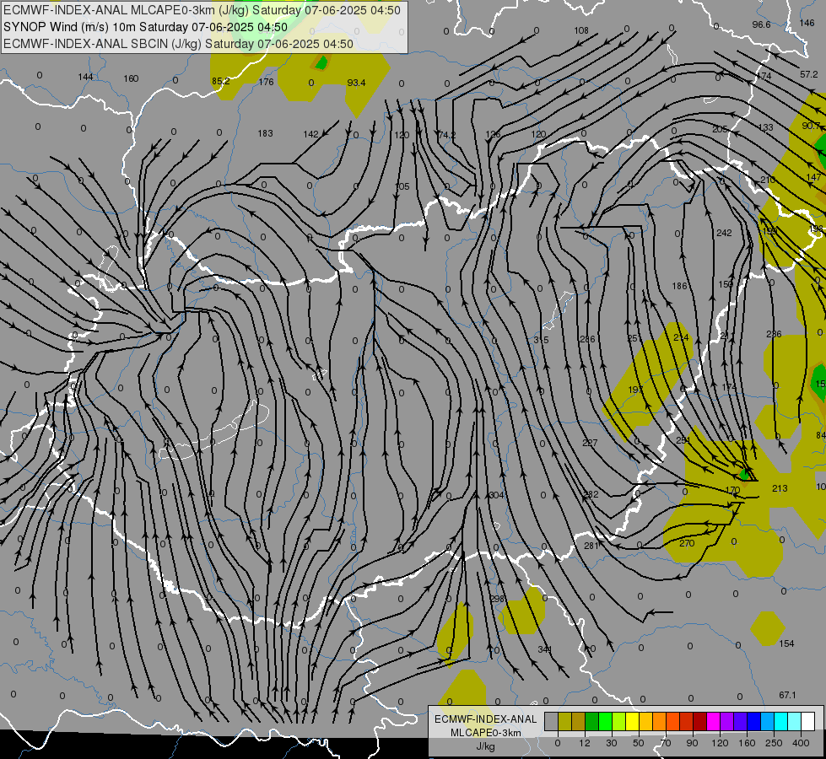
Task: Click the legend tick label 70
Action: pyautogui.click(x=666, y=743)
